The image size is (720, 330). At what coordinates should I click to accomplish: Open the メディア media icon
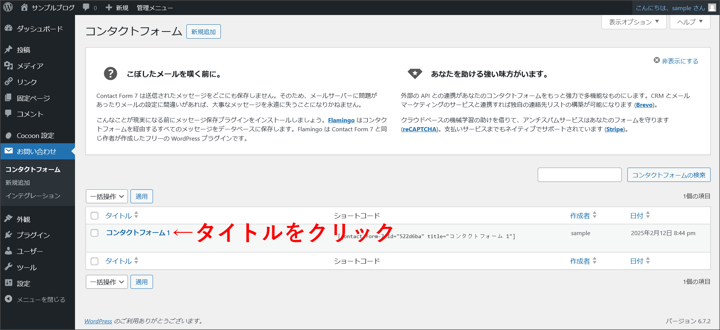[x=9, y=66]
